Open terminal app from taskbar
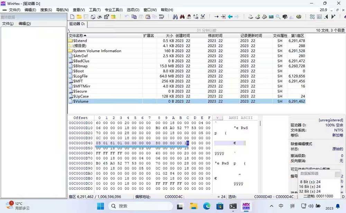 pos(233,206)
